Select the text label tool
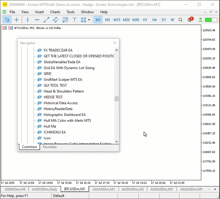 [x=75, y=20]
